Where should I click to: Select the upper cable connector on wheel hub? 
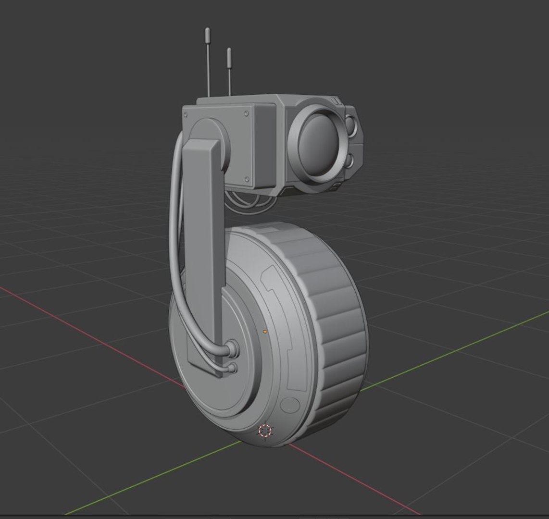click(x=234, y=348)
